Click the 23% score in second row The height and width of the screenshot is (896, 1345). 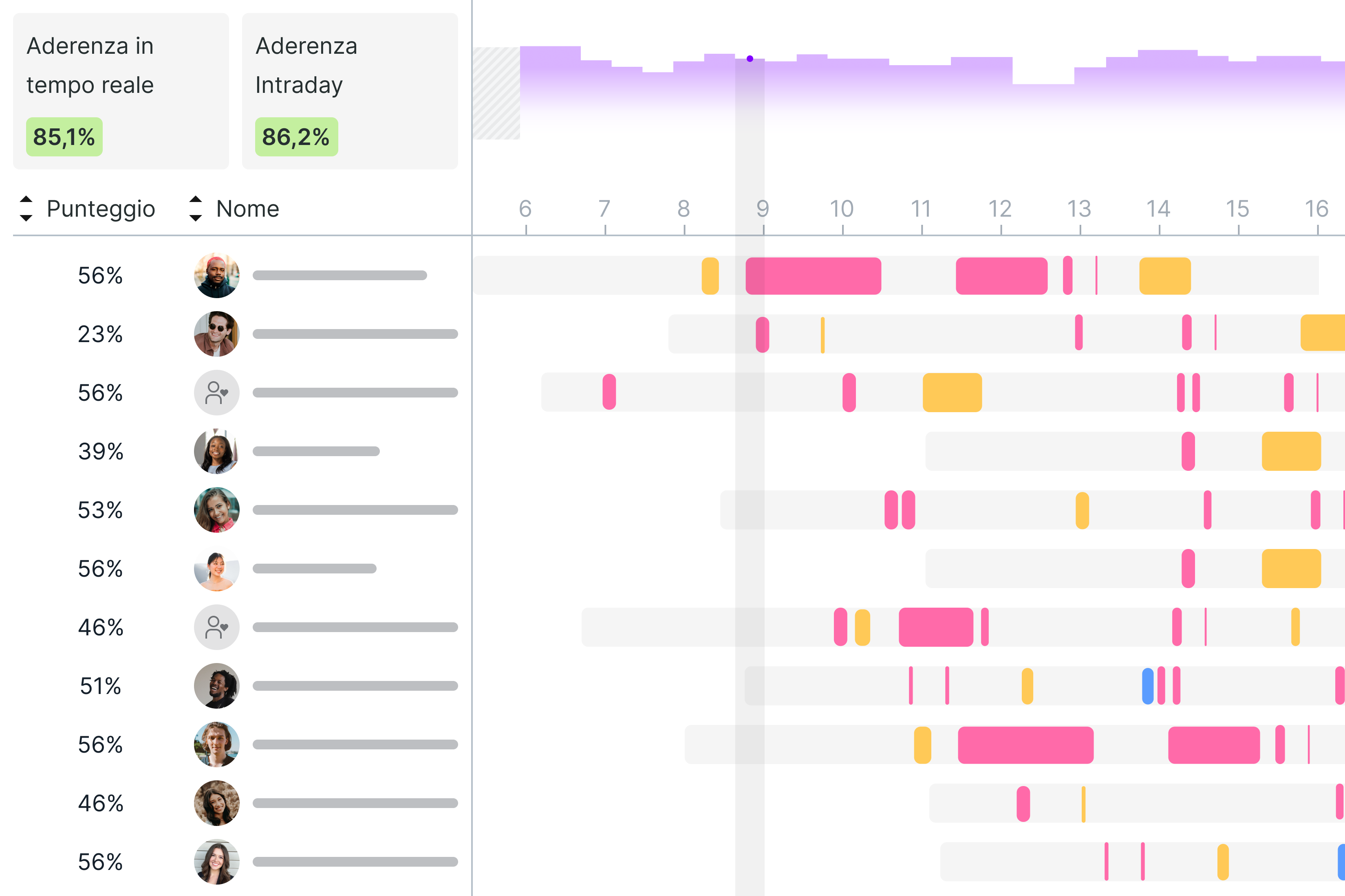click(x=100, y=334)
